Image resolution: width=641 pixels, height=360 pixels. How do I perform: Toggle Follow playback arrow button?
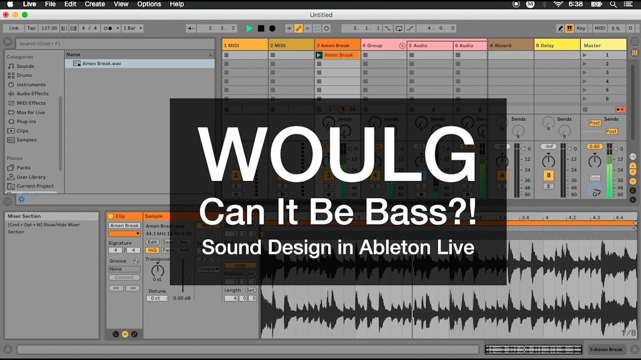pos(191,28)
